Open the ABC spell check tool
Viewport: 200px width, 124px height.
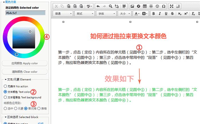pos(89,6)
